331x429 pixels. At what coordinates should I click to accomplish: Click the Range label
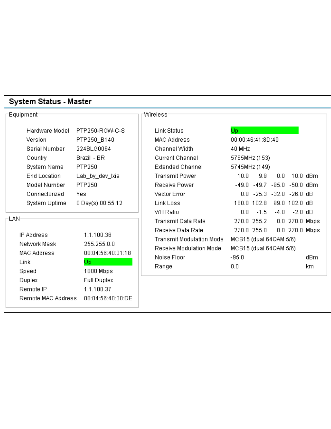click(163, 266)
